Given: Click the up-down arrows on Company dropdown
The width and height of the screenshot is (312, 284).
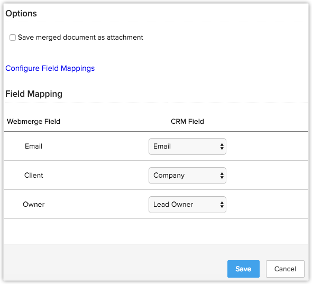Looking at the screenshot, I should point(222,176).
